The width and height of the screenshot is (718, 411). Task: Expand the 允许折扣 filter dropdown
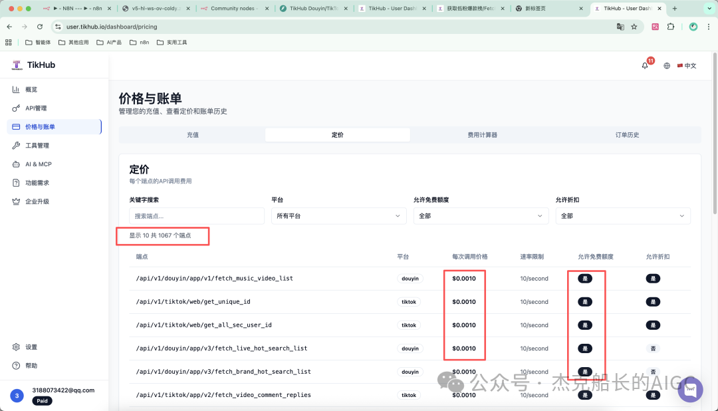[x=623, y=216]
